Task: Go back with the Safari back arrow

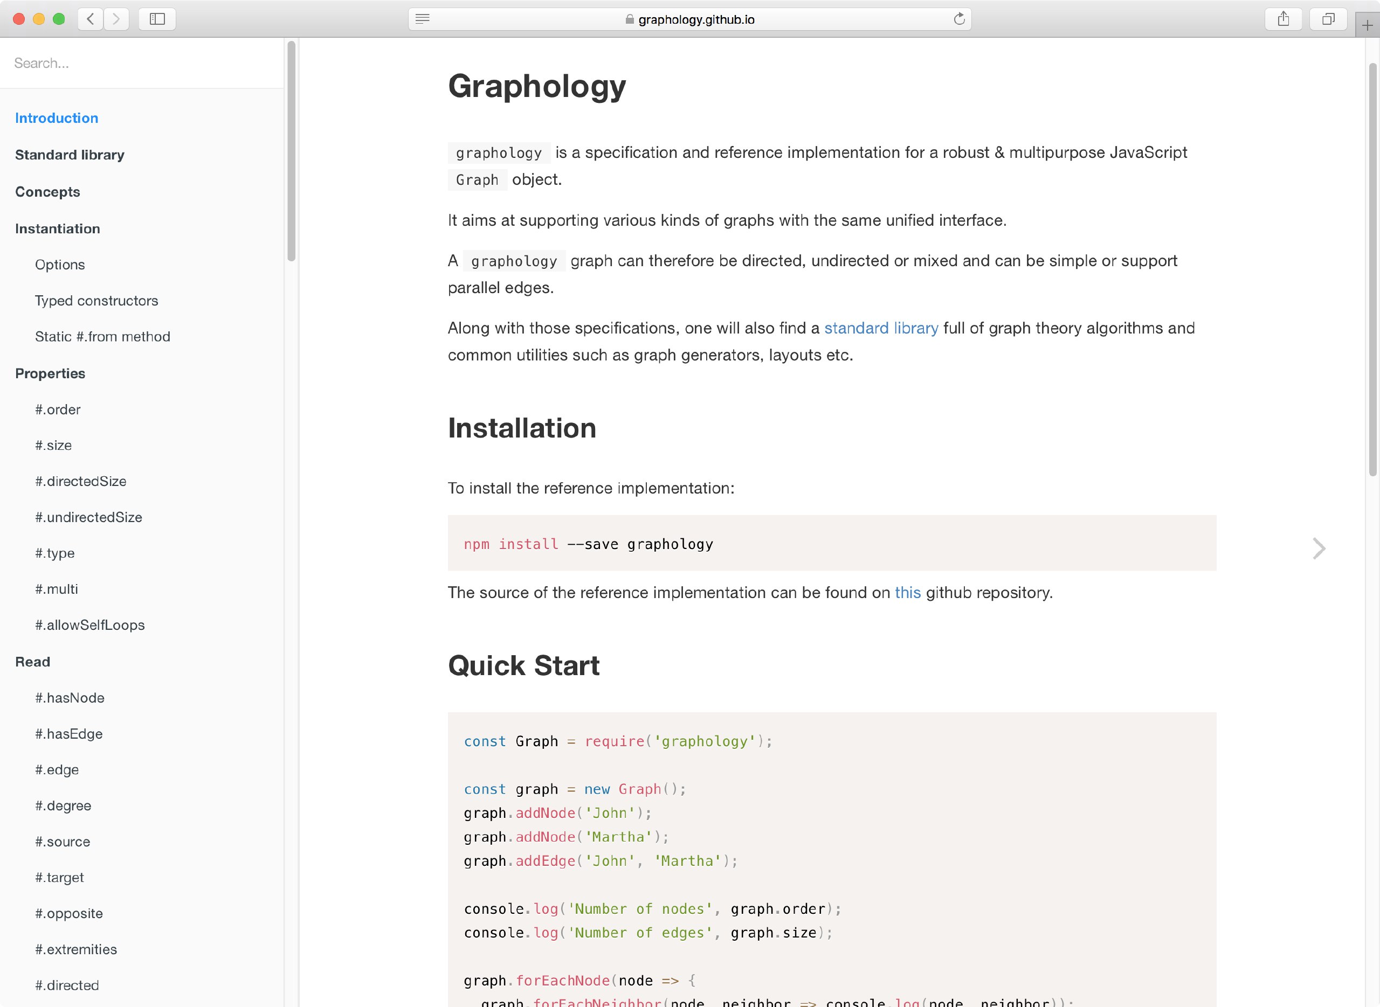Action: (90, 19)
